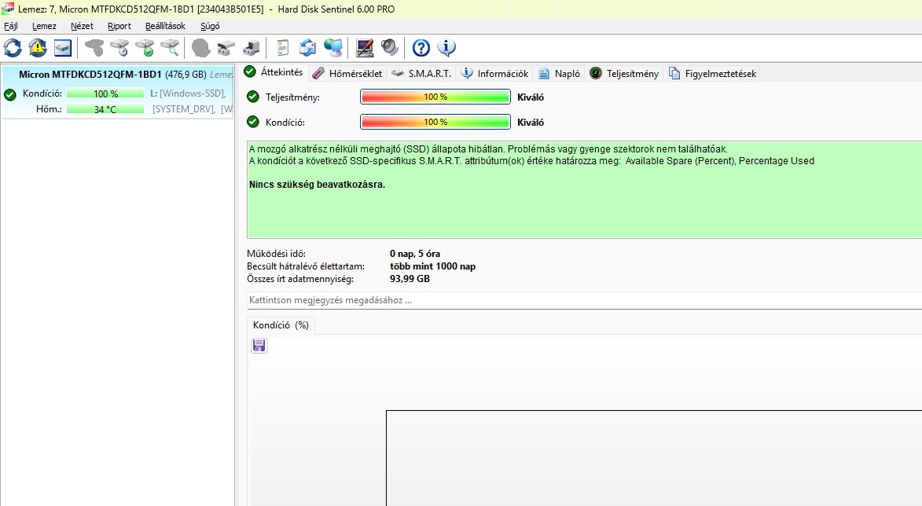The image size is (922, 506).
Task: Open the Beállítások menu
Action: click(x=165, y=26)
